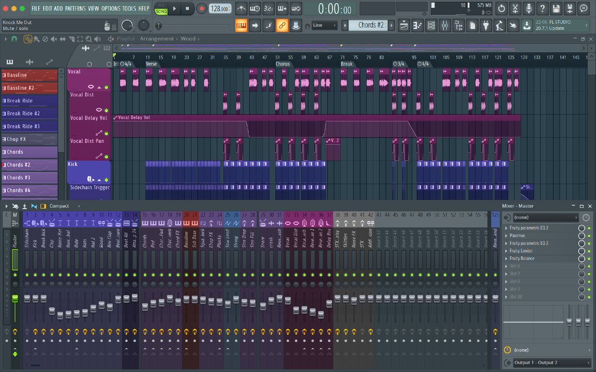Click the undo history circular arrow icon
This screenshot has width=596, height=372.
[x=502, y=8]
